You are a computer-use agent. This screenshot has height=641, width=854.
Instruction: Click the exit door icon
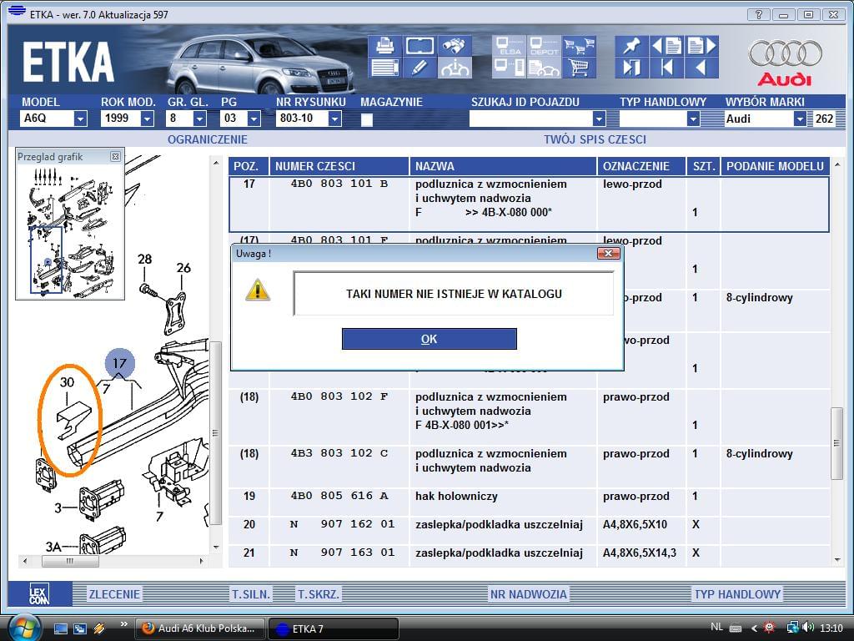tap(632, 68)
